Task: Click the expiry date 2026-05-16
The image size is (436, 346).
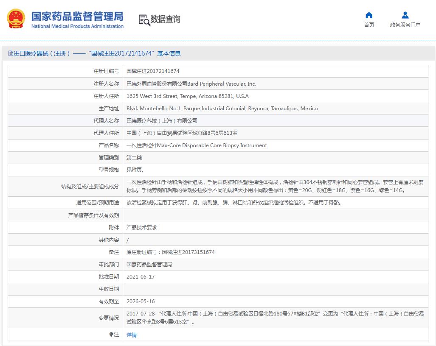Action: click(141, 301)
